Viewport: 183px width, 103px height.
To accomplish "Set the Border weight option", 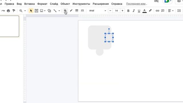I will (x=77, y=11).
